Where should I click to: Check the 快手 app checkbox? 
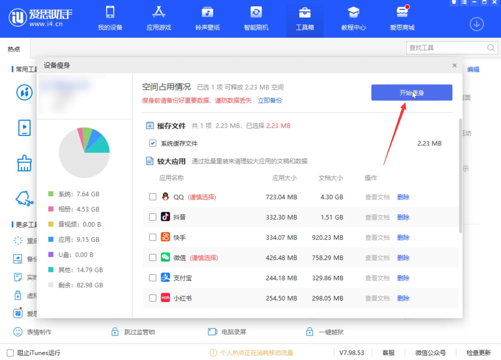[153, 237]
